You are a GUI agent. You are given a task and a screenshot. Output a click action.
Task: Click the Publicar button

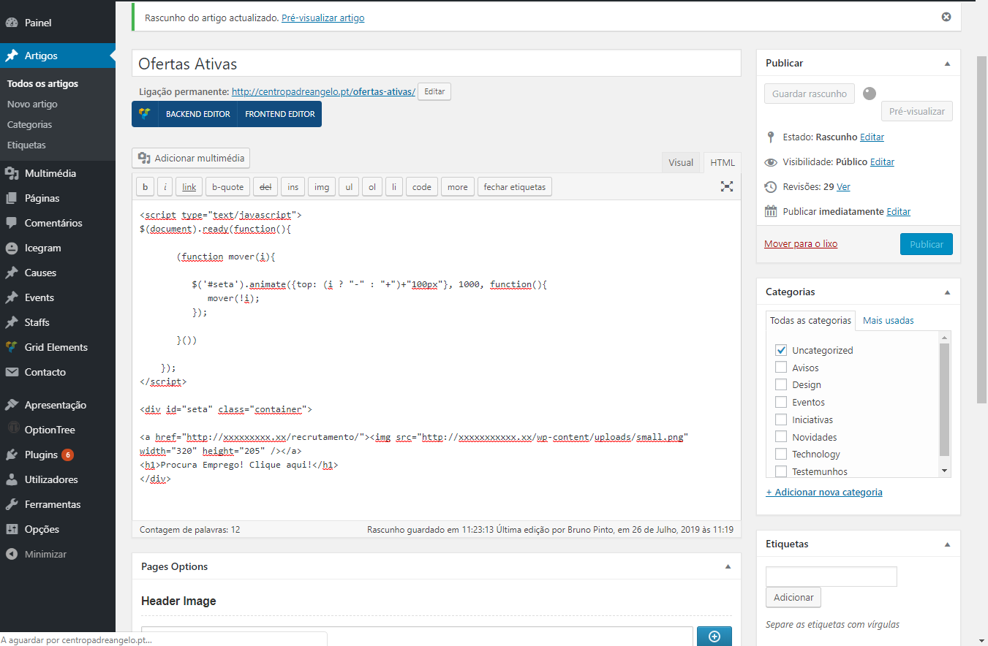pos(927,244)
